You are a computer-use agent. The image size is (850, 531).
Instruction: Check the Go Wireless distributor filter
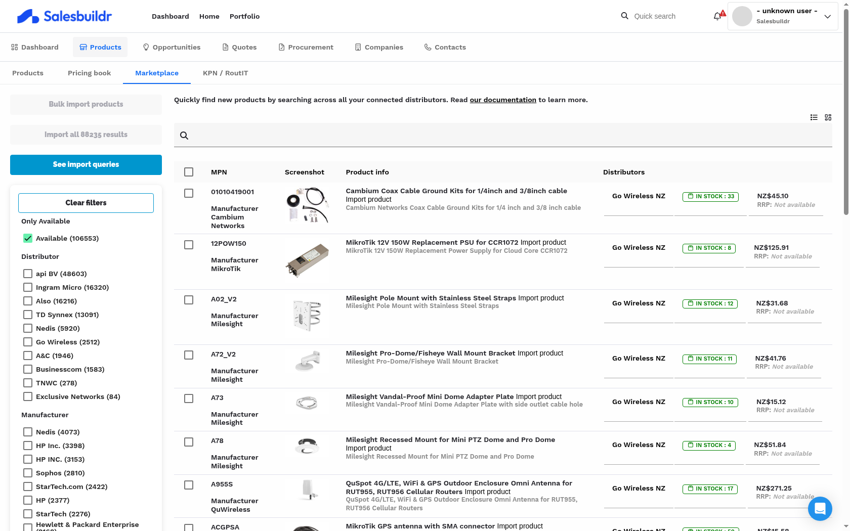click(x=28, y=342)
